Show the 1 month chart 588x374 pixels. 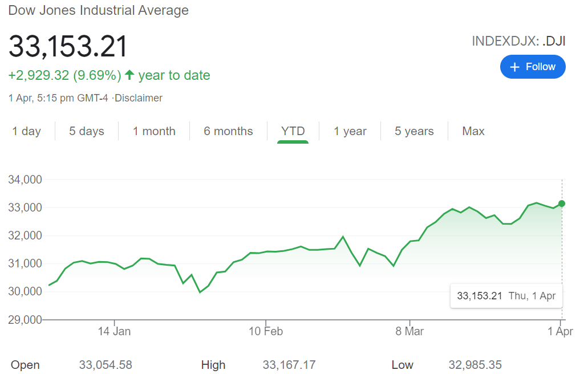pos(154,131)
